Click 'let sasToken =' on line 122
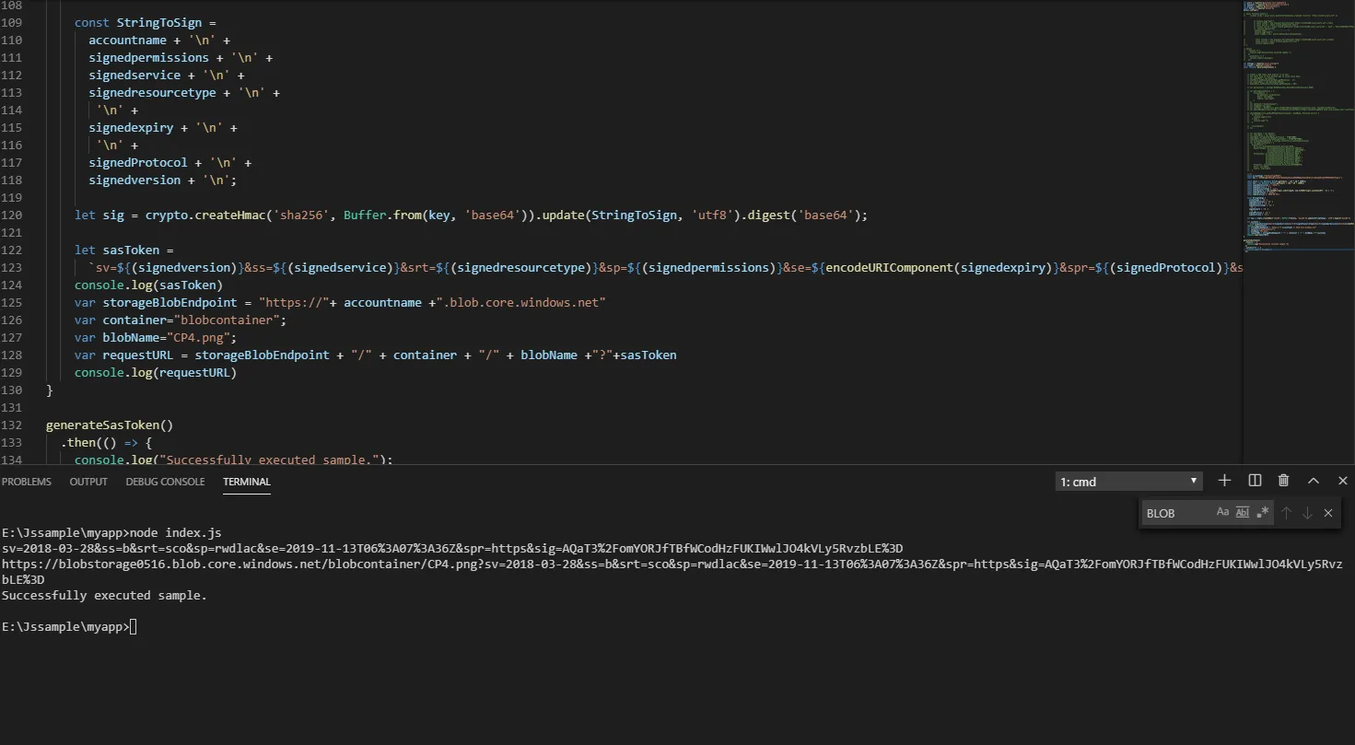The width and height of the screenshot is (1355, 745). (124, 250)
